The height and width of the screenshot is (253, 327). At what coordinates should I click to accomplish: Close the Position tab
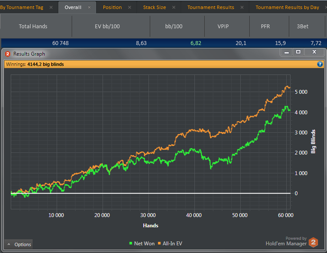coord(129,7)
